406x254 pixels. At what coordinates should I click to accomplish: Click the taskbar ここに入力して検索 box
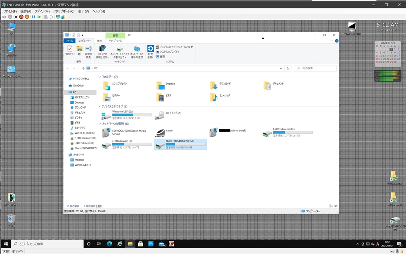point(48,244)
